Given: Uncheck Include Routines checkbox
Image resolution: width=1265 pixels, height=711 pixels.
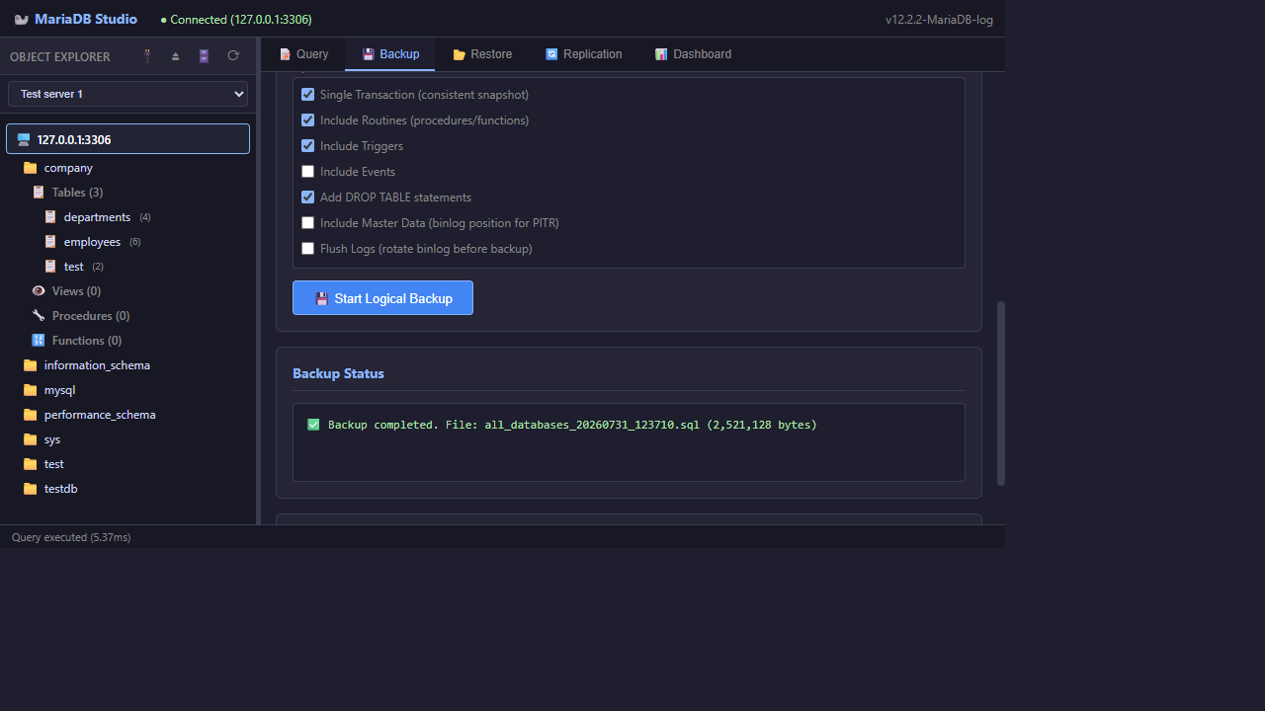Looking at the screenshot, I should click(307, 120).
